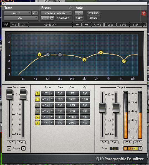
Task: Click the Link output channels button
Action: (133, 149)
